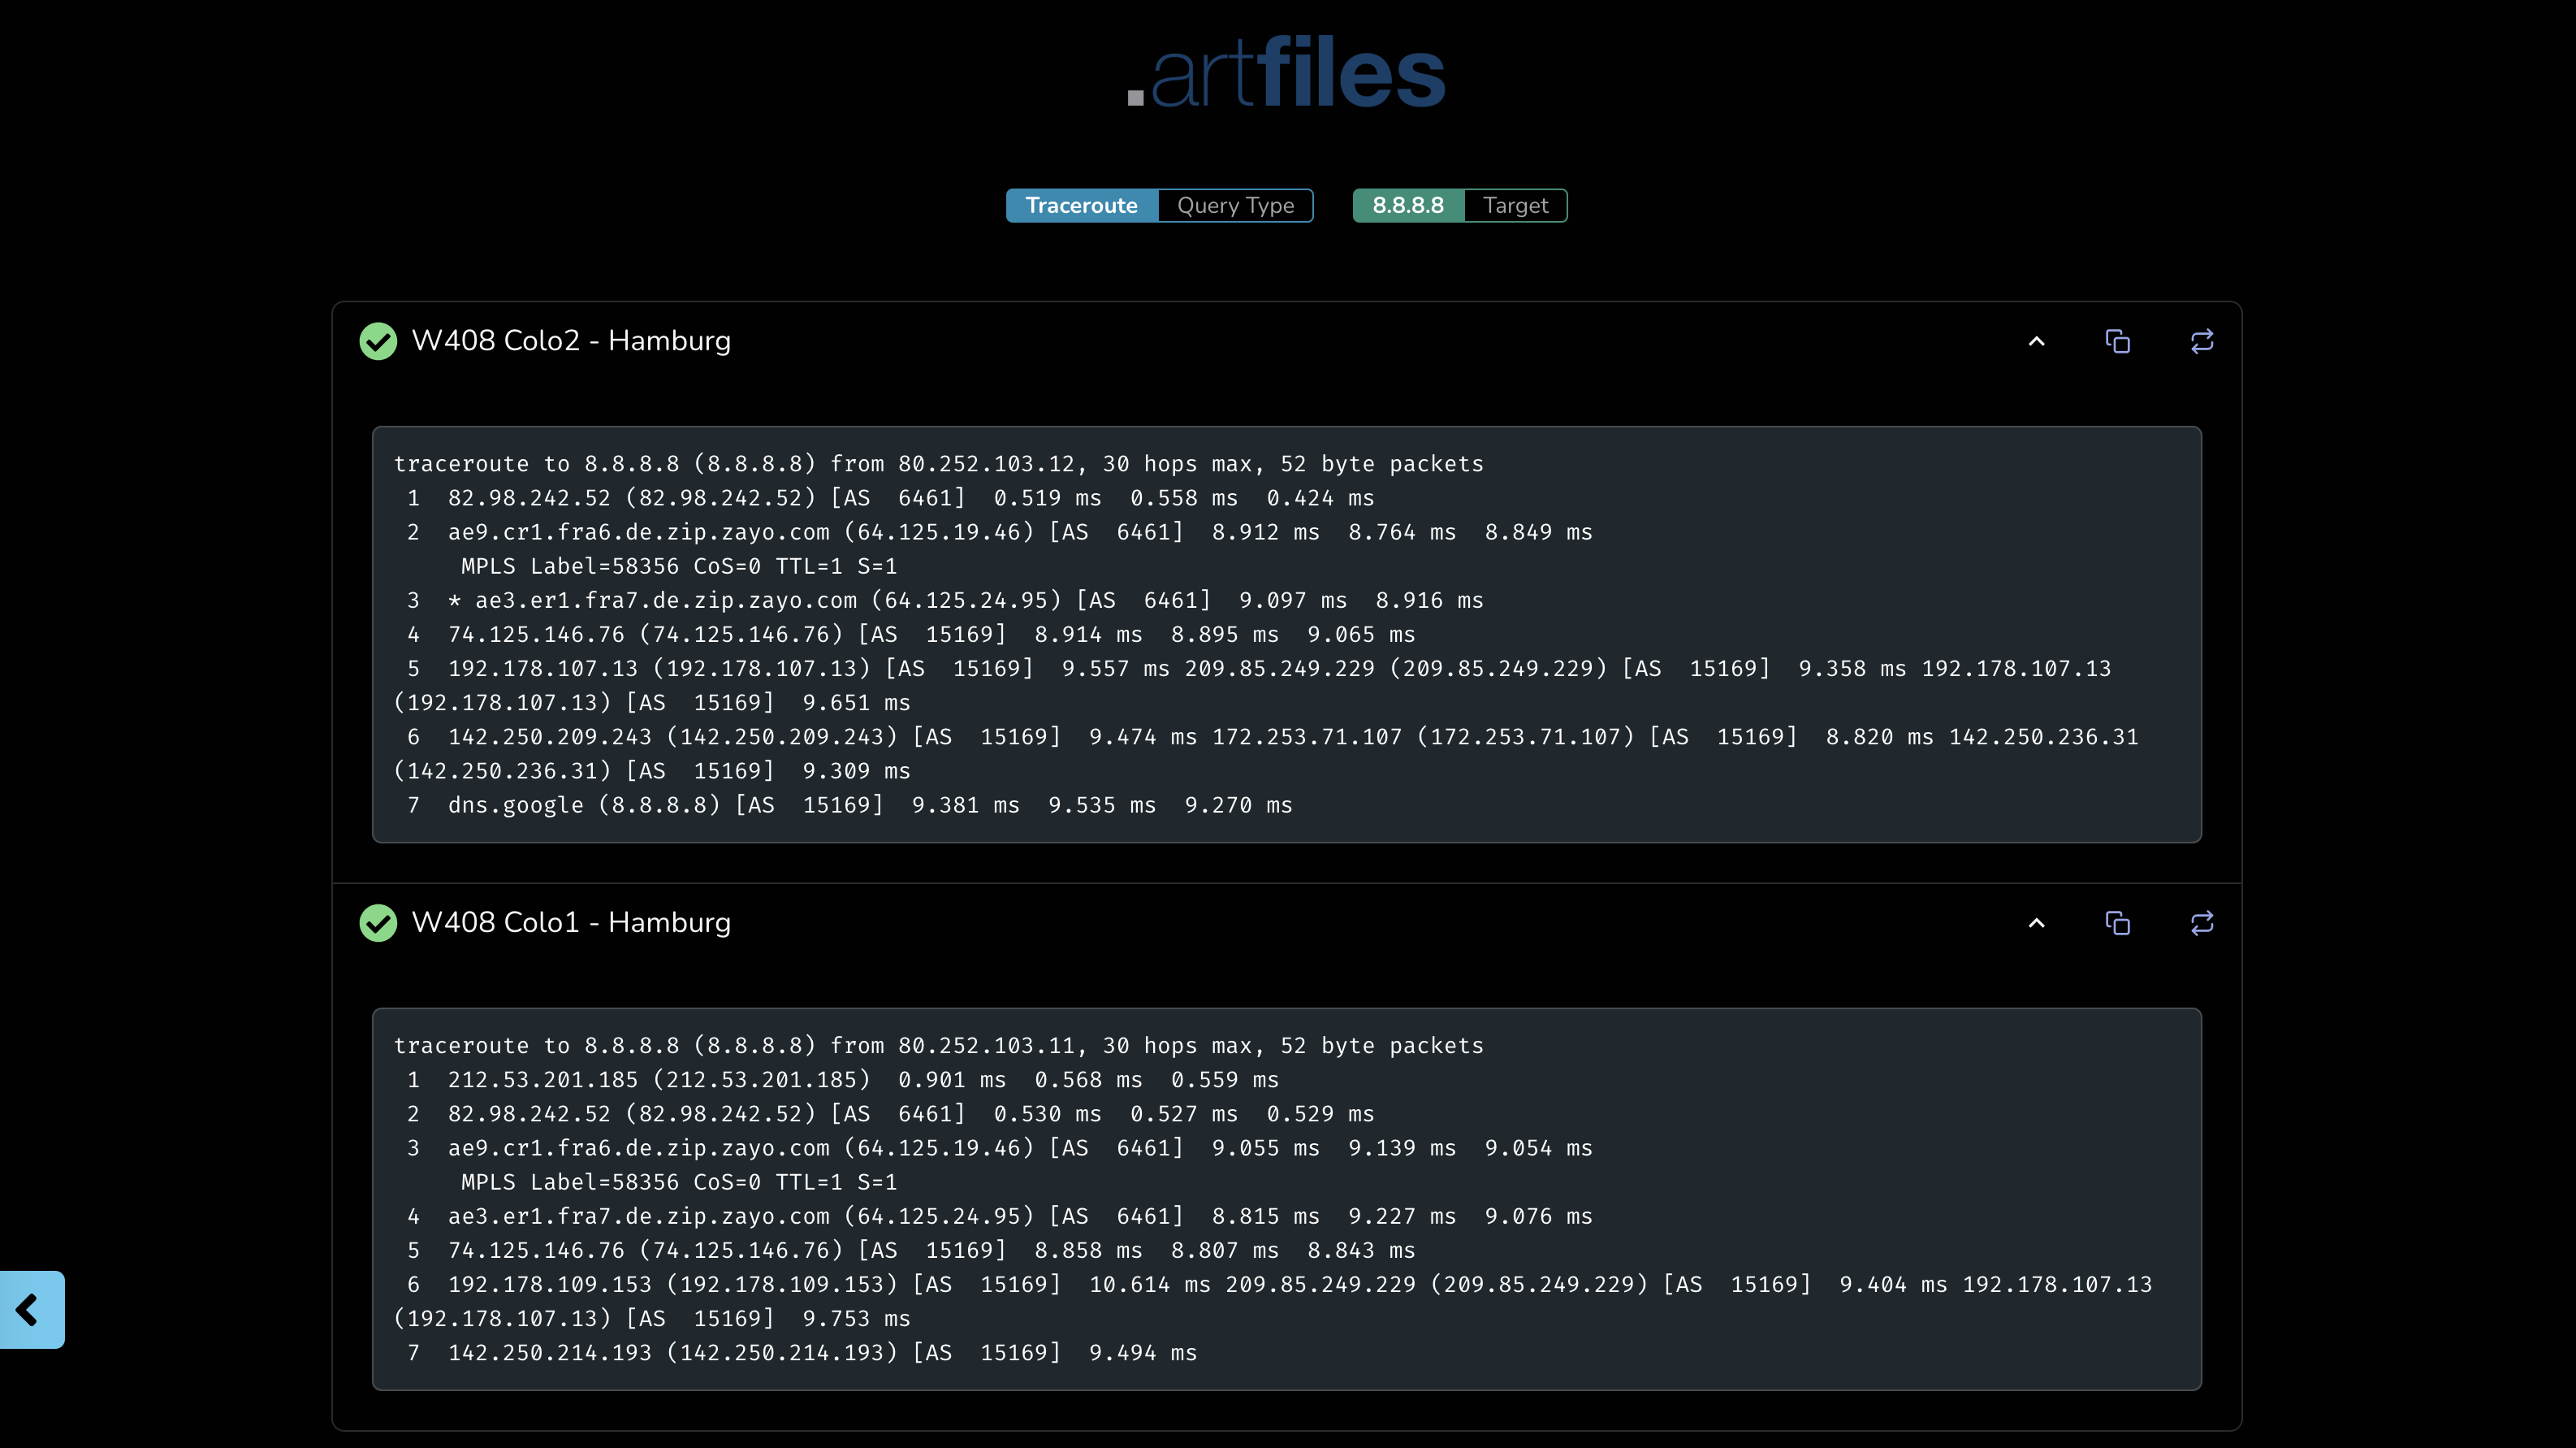Click the 8.8.8.8 target badge
2576x1448 pixels.
[1407, 205]
